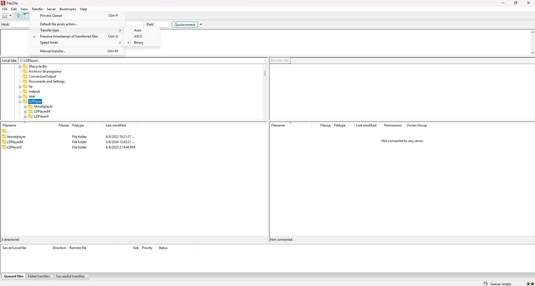This screenshot has height=286, width=535.
Task: Sort local files by Last modified column
Action: (x=120, y=125)
